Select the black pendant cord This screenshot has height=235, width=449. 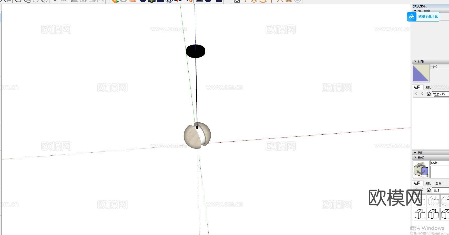(x=197, y=92)
